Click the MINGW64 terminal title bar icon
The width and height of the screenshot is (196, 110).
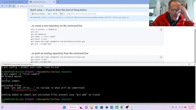click(3, 64)
